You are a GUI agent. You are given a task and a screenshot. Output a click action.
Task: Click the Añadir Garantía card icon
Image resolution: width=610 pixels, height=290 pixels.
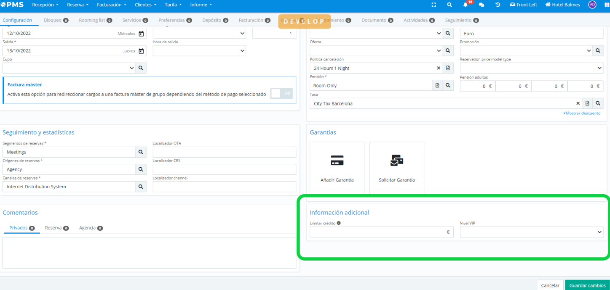[x=337, y=161]
